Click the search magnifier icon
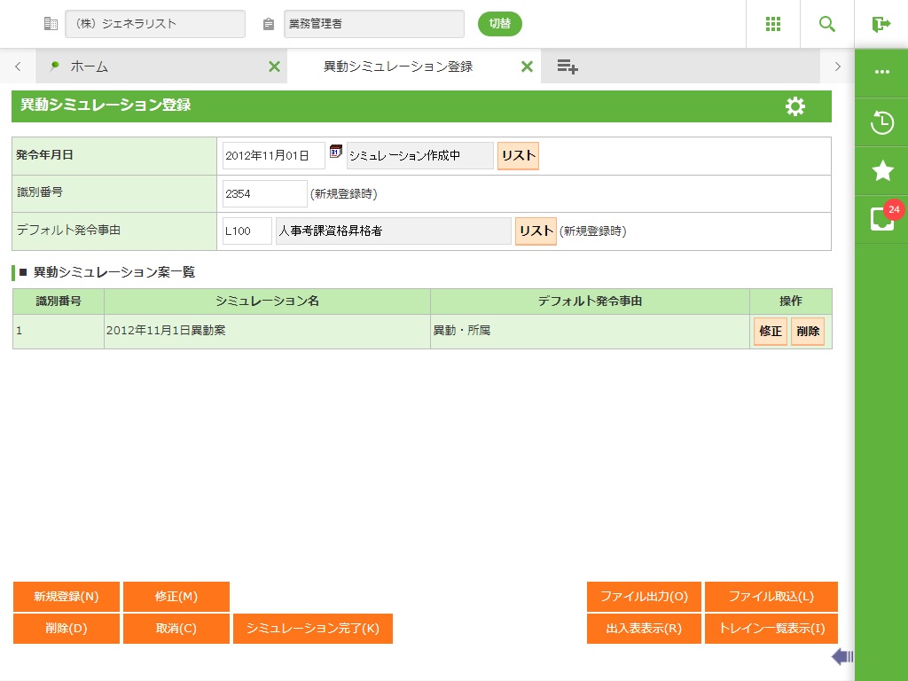 826,24
